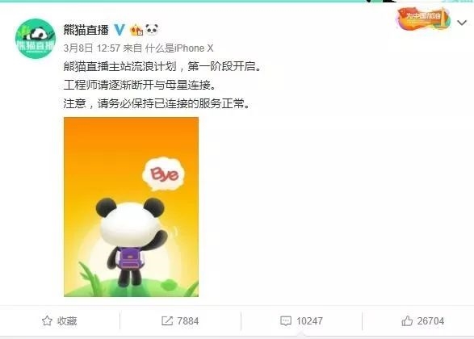Open the post timestamp 3月8日 12:57

92,48
